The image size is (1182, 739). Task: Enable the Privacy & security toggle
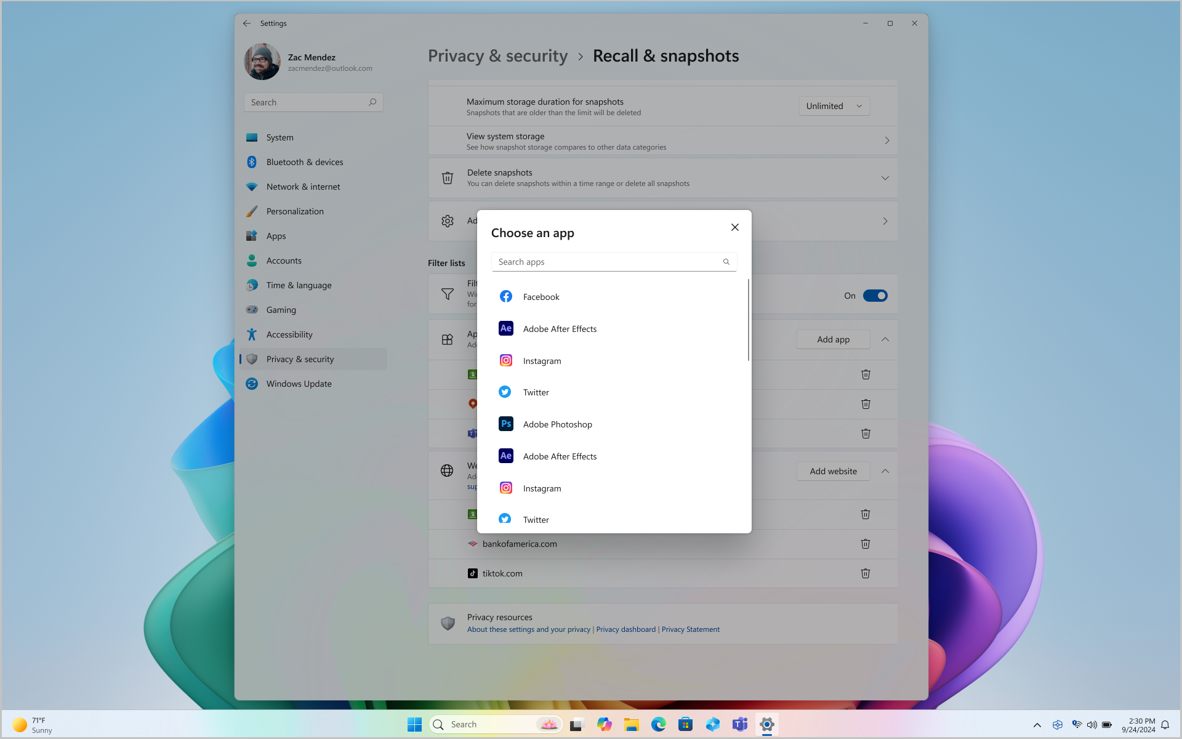875,296
